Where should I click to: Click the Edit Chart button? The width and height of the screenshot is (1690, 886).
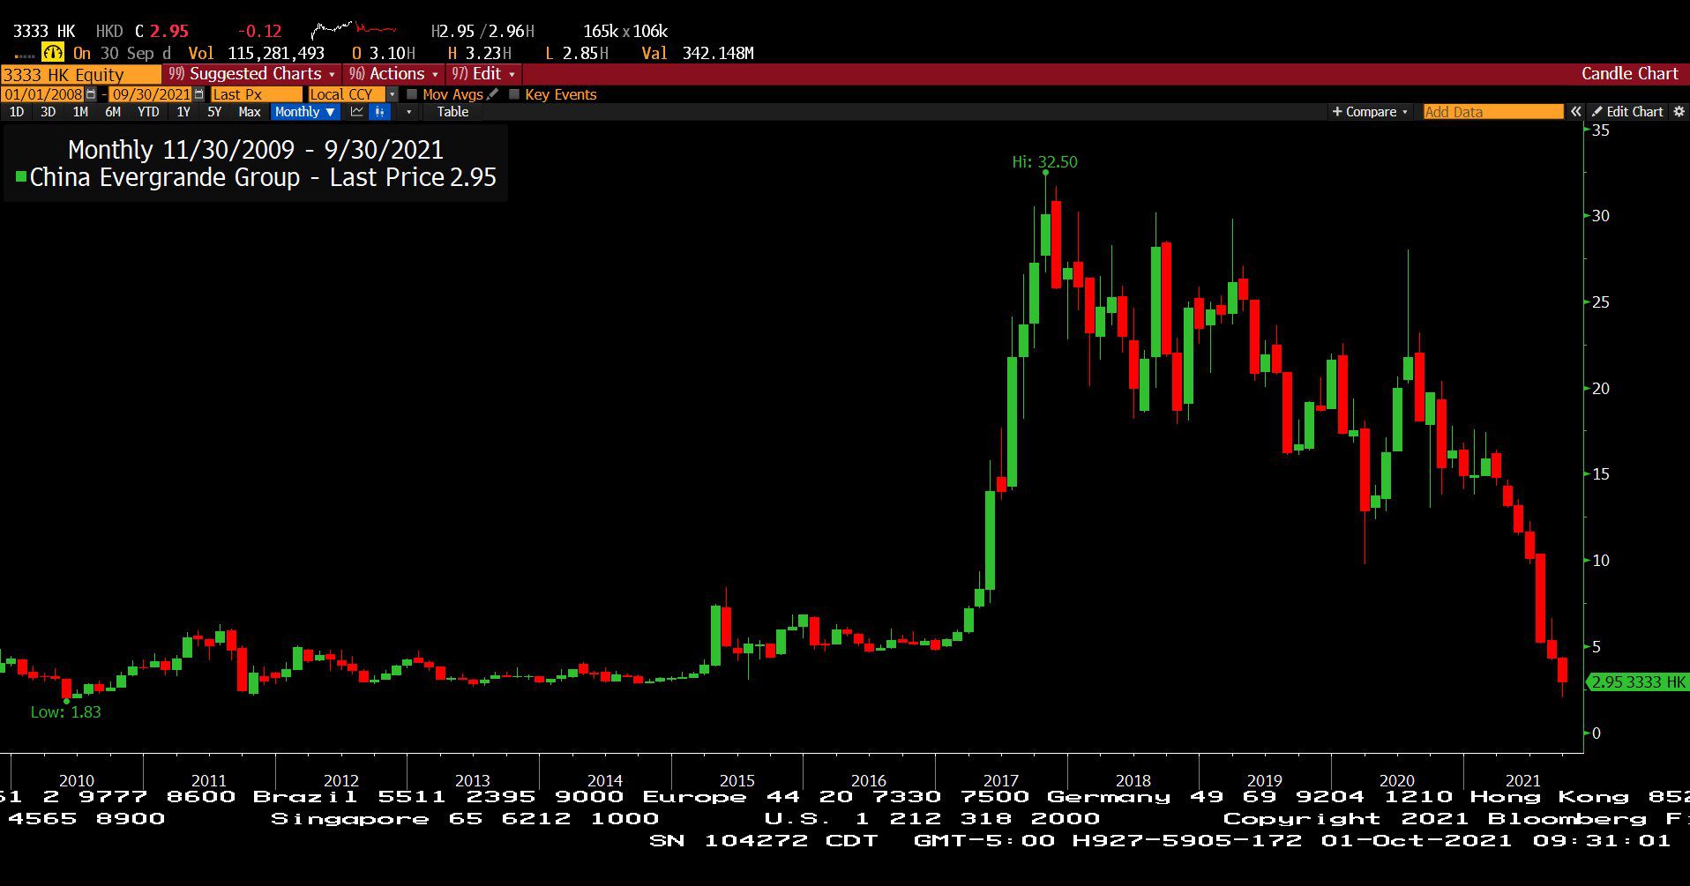tap(1627, 112)
